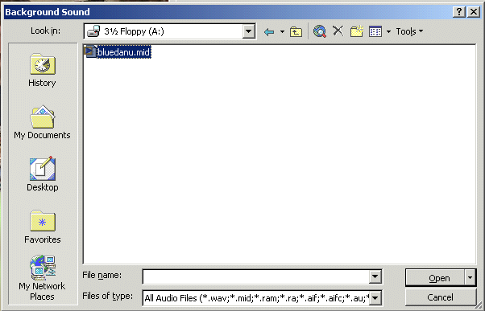Click the Back arrow icon
The height and width of the screenshot is (311, 485).
click(x=269, y=31)
